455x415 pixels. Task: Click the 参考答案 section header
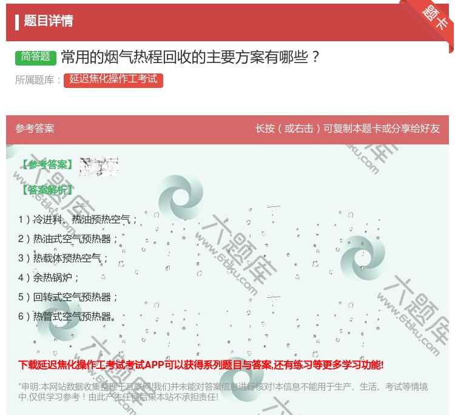[35, 129]
